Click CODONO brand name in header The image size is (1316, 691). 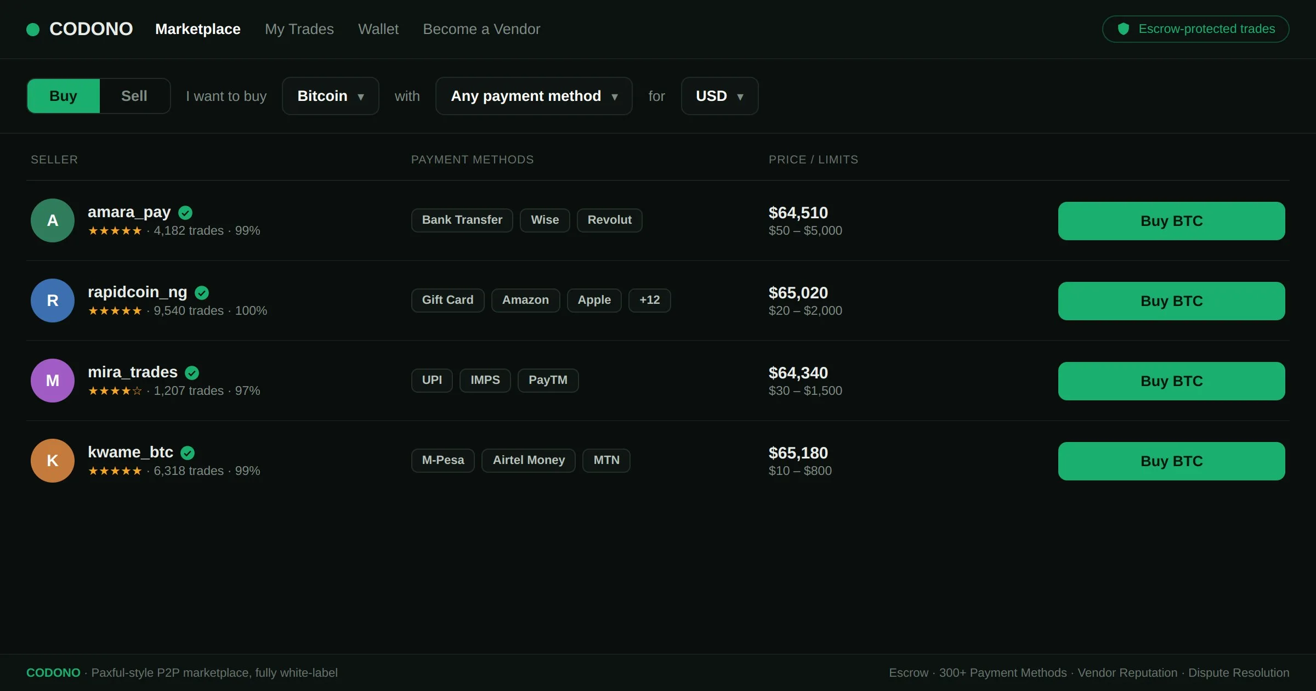(91, 29)
